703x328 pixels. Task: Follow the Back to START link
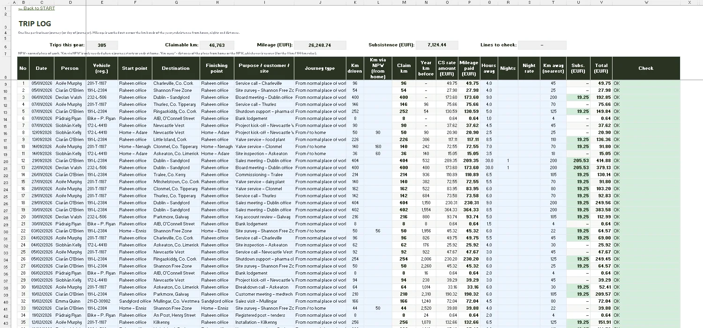click(x=37, y=8)
